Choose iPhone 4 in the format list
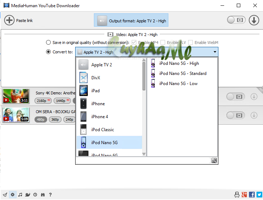The width and height of the screenshot is (263, 200). point(109,116)
